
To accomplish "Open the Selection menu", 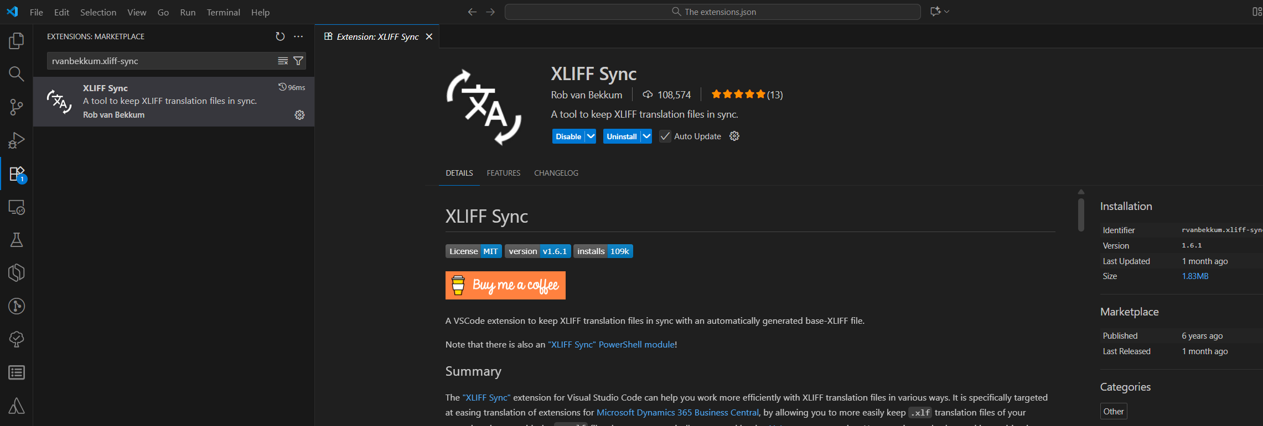I will [98, 12].
